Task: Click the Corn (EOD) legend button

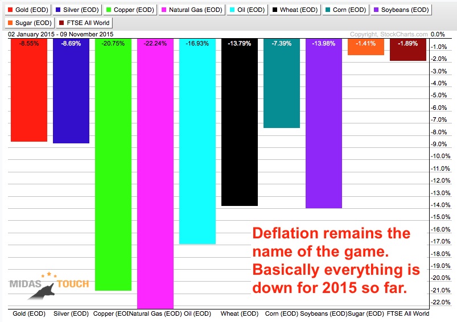Action: [x=345, y=10]
